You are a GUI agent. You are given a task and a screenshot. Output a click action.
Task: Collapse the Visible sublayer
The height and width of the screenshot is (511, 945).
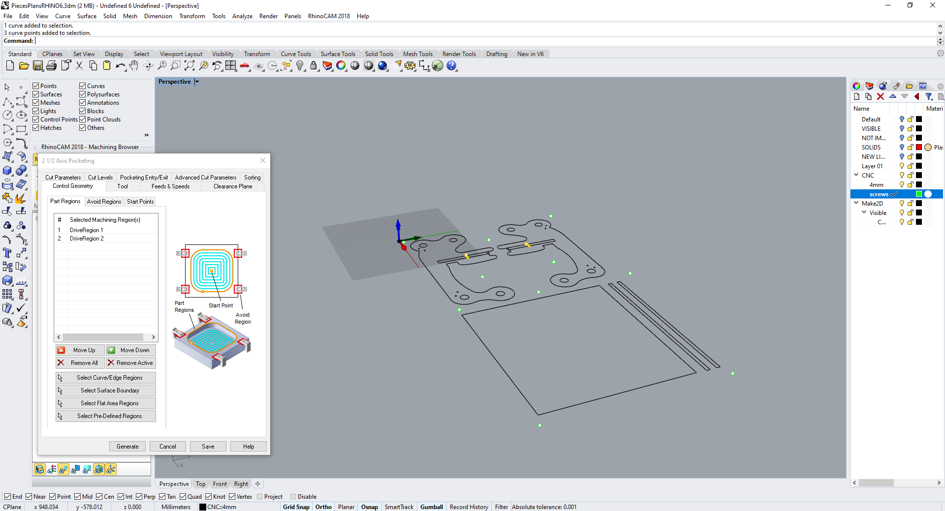pos(864,212)
